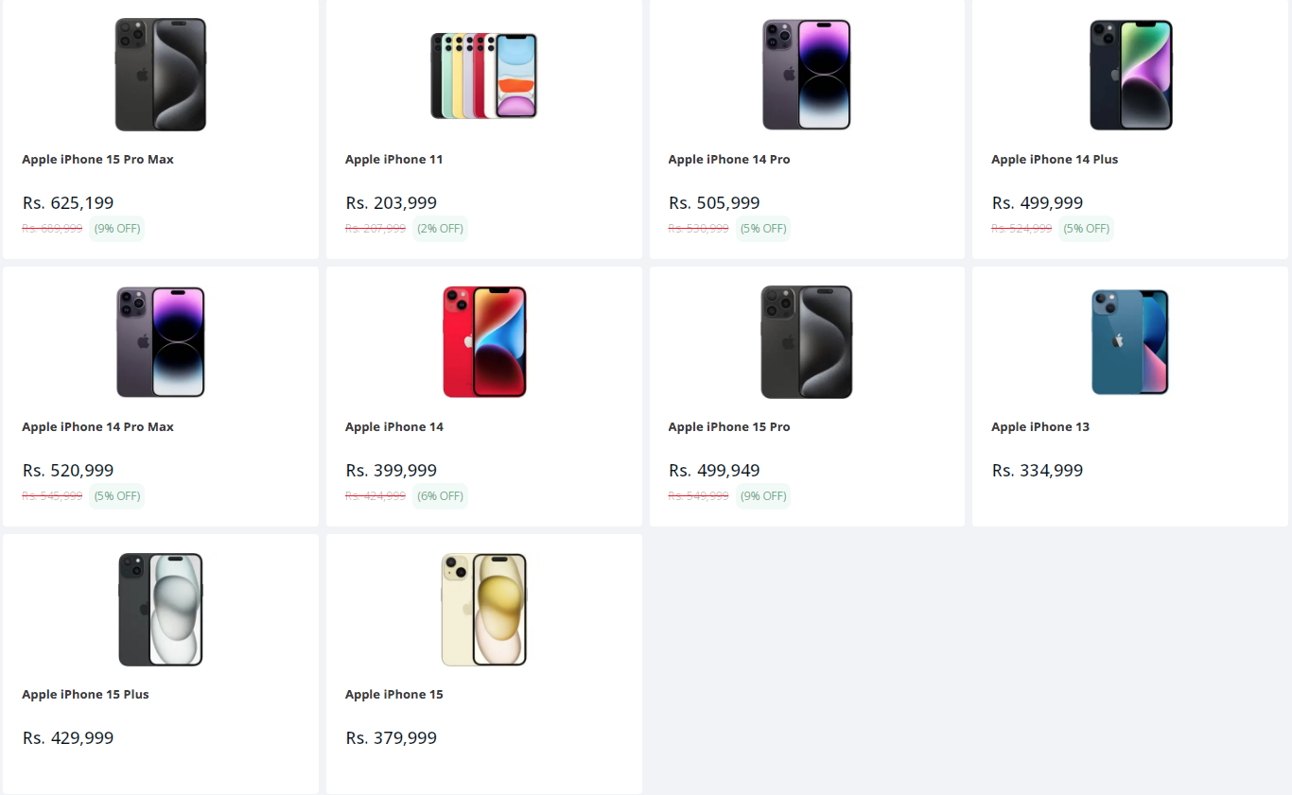1292x795 pixels.
Task: Click the Apple iPhone 11 product name
Action: click(394, 159)
